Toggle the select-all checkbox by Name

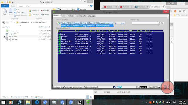pyautogui.click(x=4, y=27)
